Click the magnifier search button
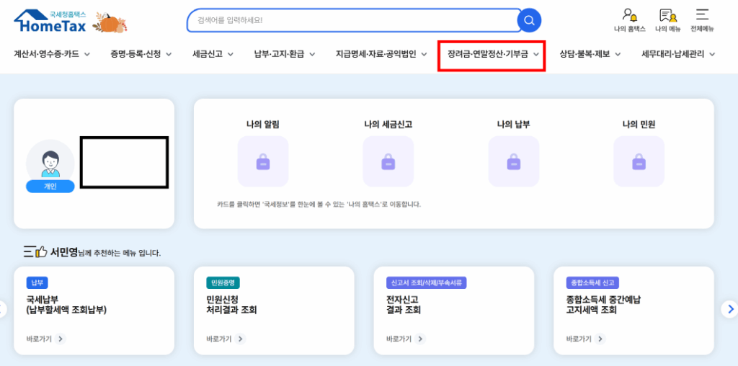 click(529, 20)
